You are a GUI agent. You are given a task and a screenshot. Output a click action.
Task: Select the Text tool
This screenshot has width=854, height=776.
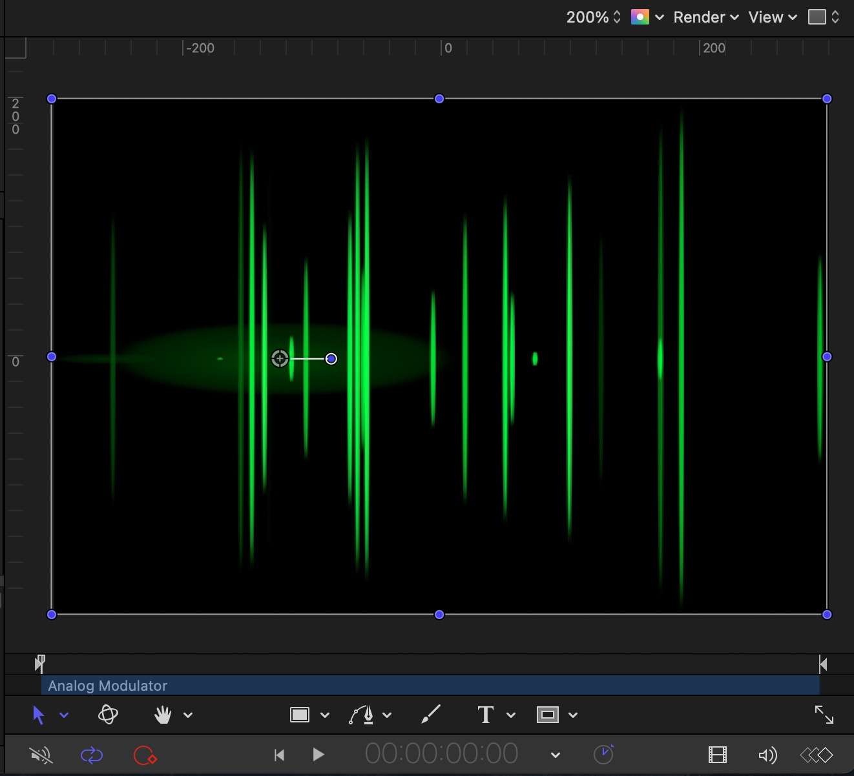(x=485, y=715)
